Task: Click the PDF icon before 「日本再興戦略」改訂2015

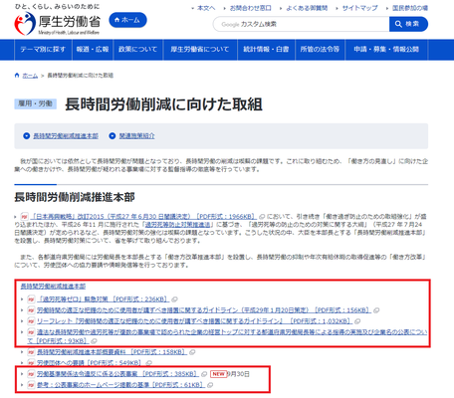Action: coord(24,217)
